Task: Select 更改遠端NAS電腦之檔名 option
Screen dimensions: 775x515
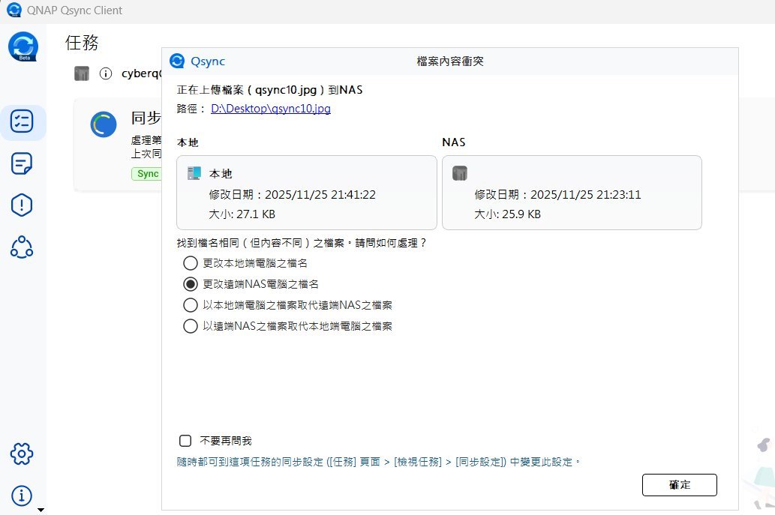Action: 191,284
